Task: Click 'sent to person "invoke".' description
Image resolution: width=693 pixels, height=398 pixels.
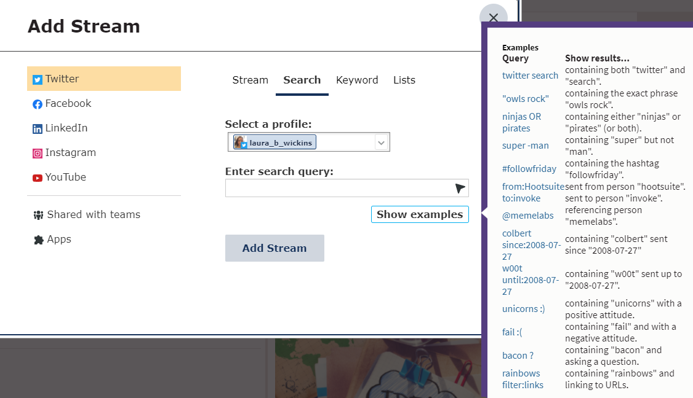Action: [x=614, y=198]
